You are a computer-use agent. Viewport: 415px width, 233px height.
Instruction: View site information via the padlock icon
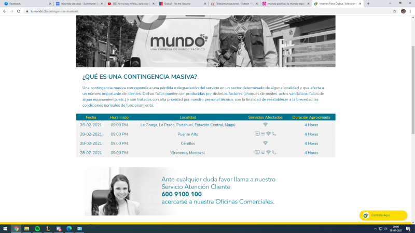27,11
